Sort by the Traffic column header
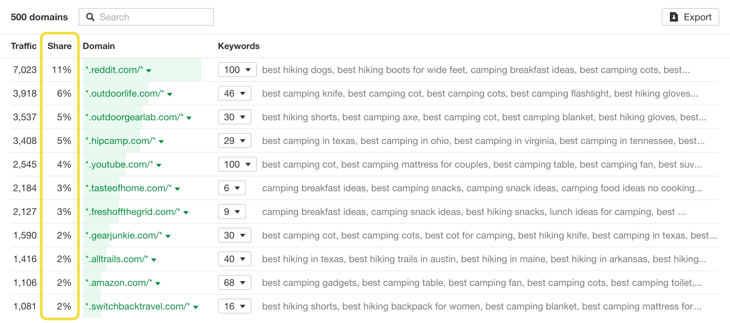Screen dimensions: 730x323 point(24,46)
